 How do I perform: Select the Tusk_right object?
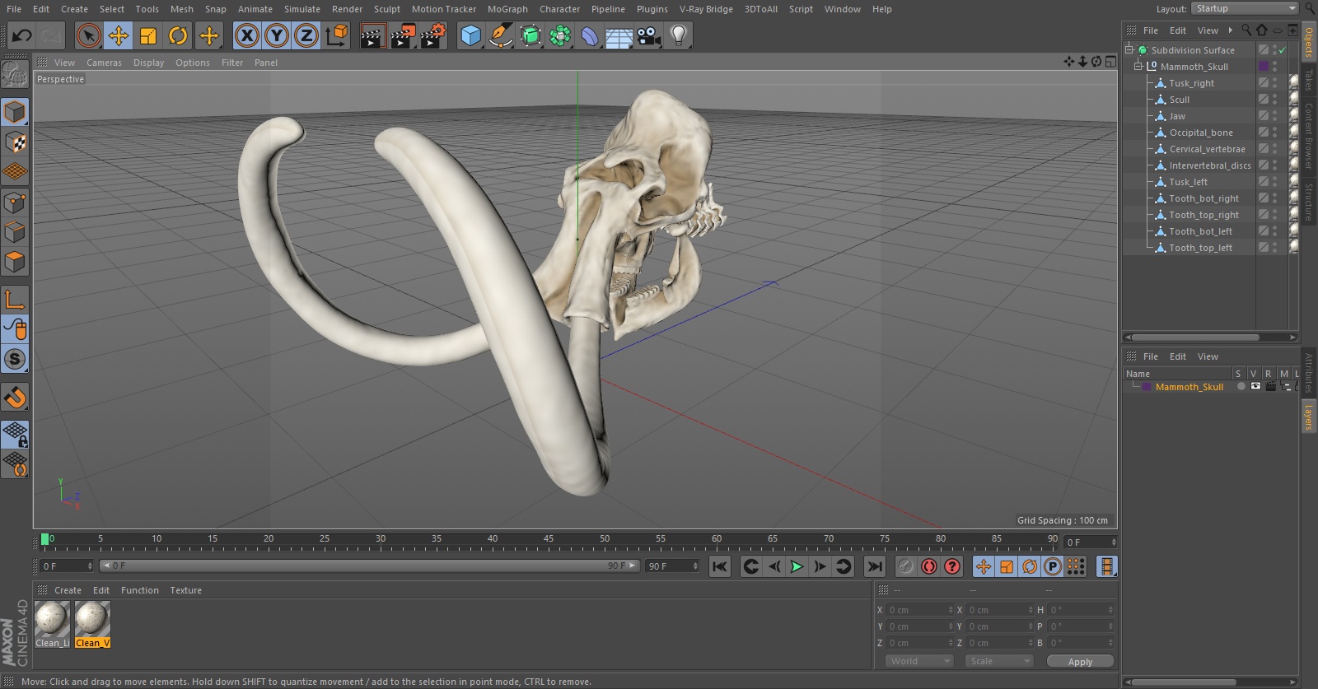1191,83
